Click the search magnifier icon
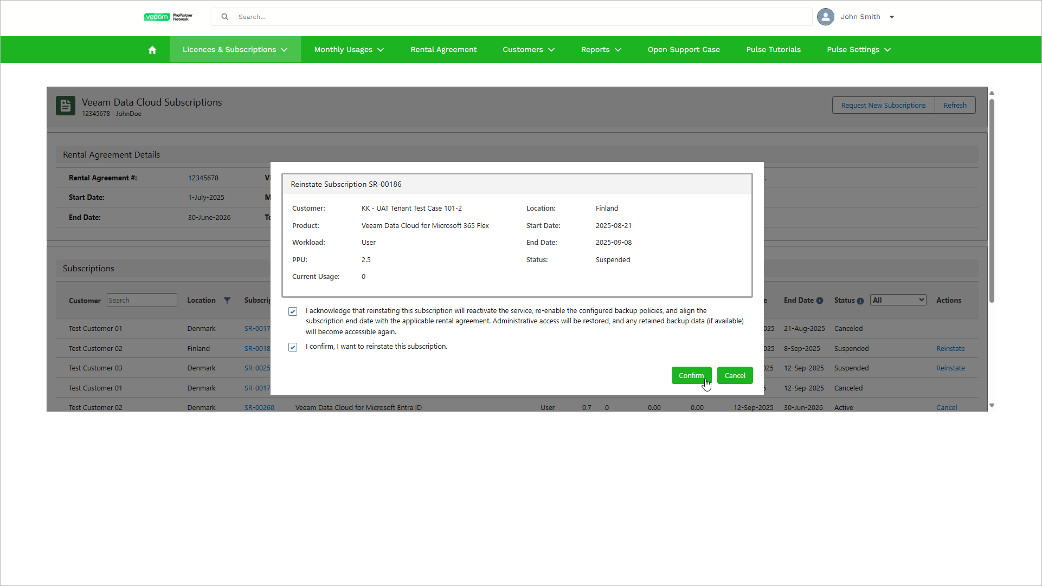This screenshot has width=1042, height=586. [225, 17]
